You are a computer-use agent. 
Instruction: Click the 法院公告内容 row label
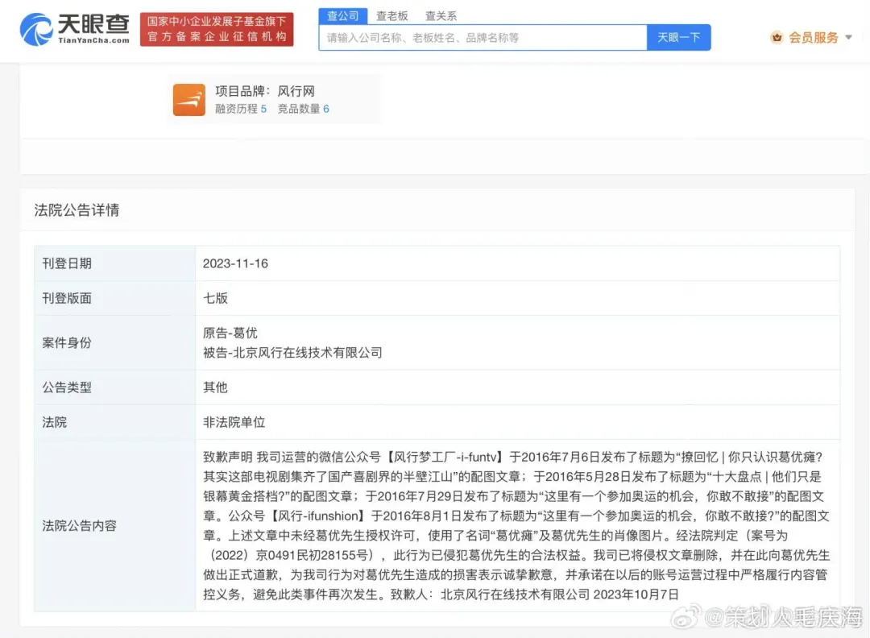79,526
